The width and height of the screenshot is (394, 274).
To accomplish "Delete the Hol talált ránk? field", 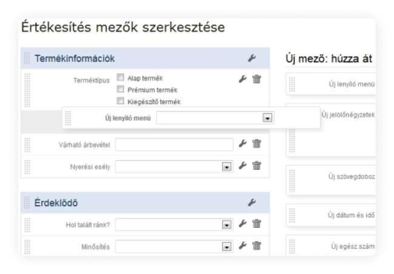I will [256, 224].
